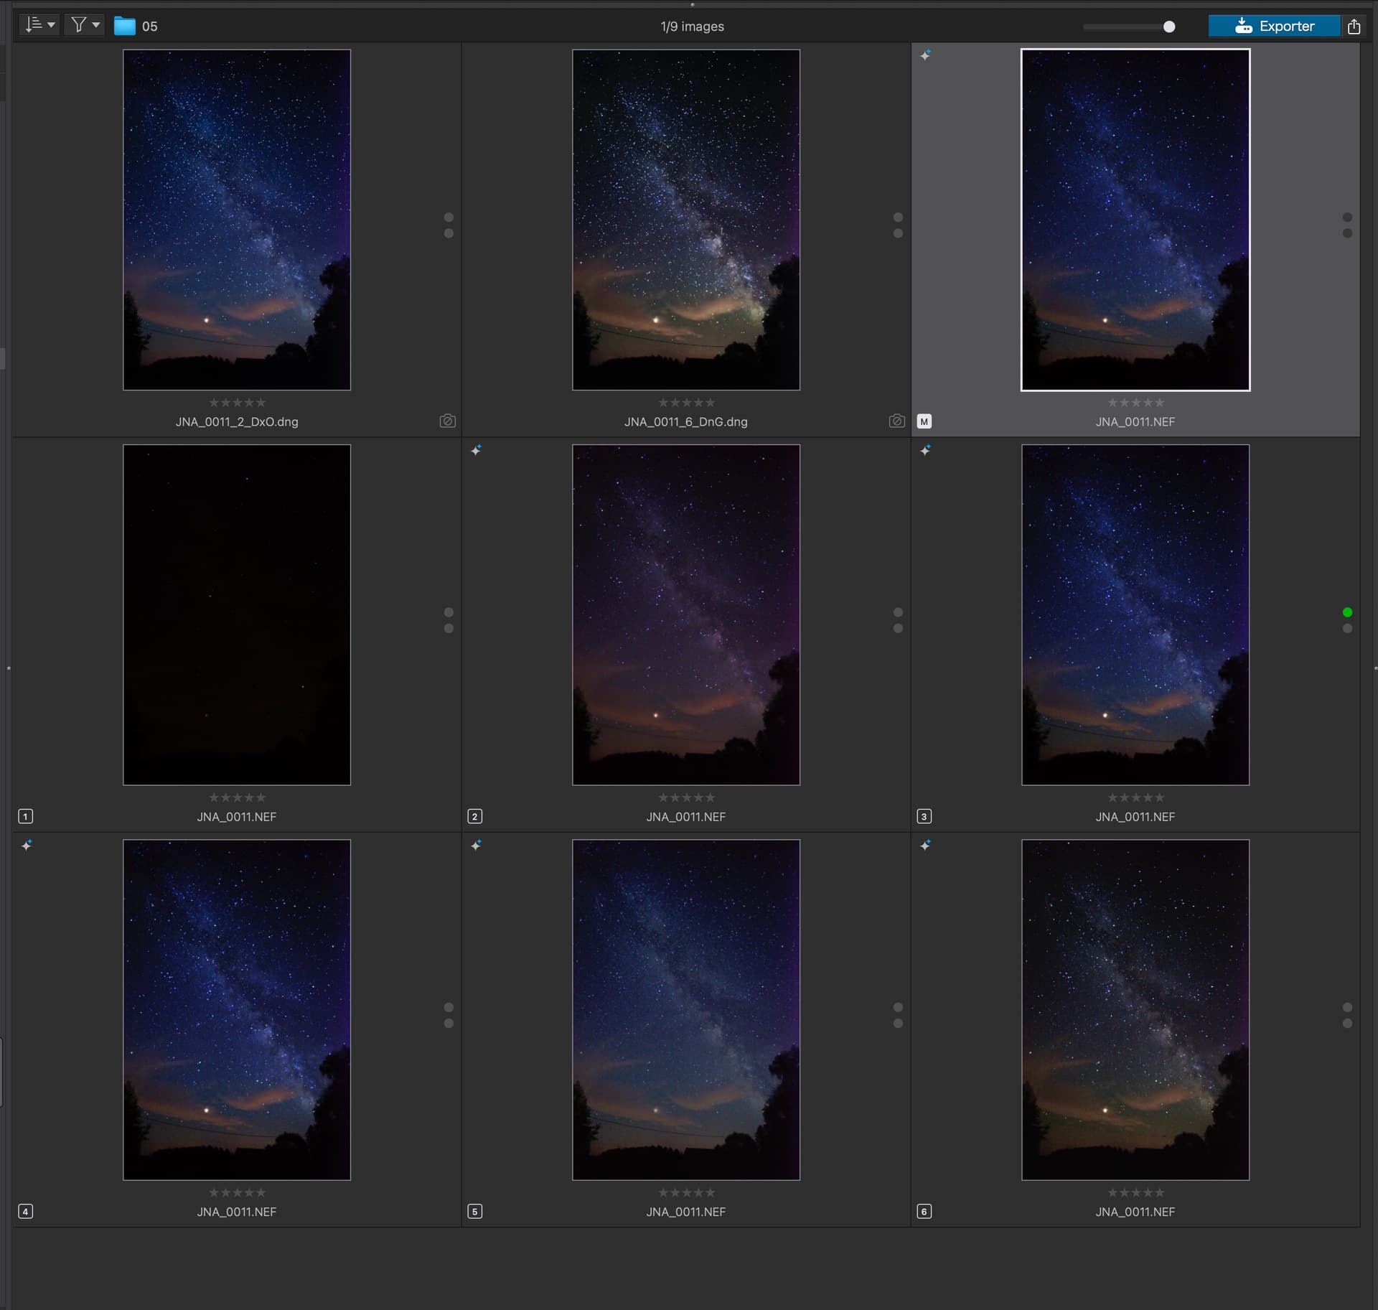The width and height of the screenshot is (1378, 1310).
Task: Collapse right panel using its edge handle
Action: pos(1375,668)
